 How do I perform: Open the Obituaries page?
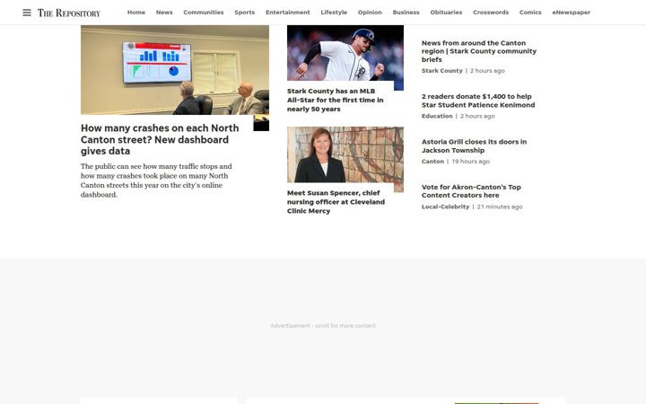pyautogui.click(x=446, y=13)
